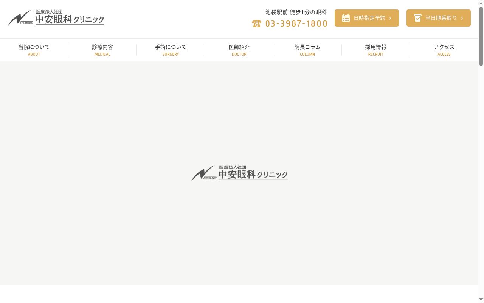The width and height of the screenshot is (484, 303).
Task: Click the scrollbar up arrow
Action: (481, 3)
